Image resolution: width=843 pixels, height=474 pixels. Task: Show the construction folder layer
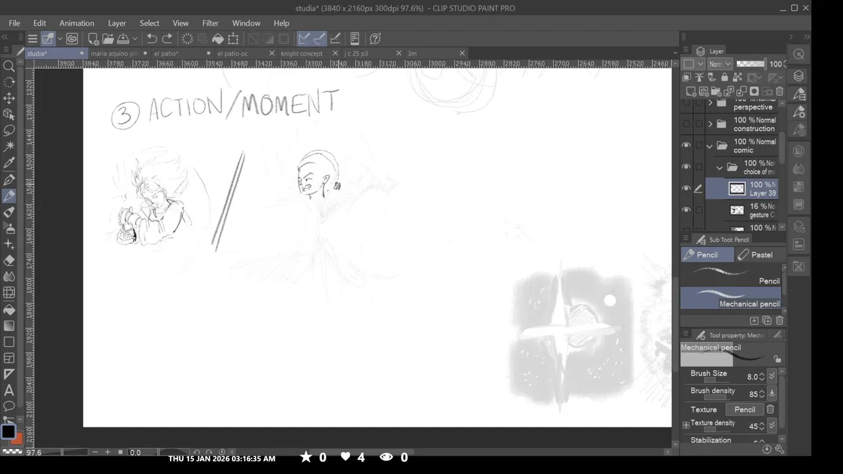pos(686,124)
